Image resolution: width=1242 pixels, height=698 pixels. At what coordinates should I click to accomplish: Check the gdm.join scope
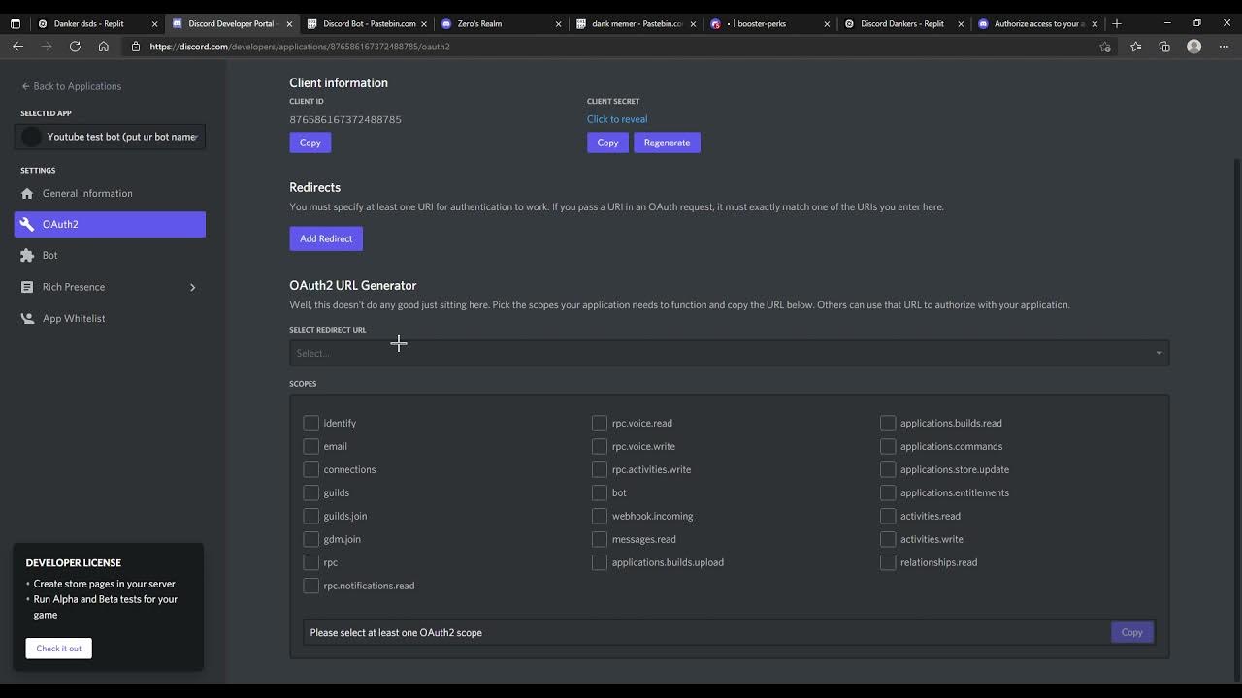point(310,539)
